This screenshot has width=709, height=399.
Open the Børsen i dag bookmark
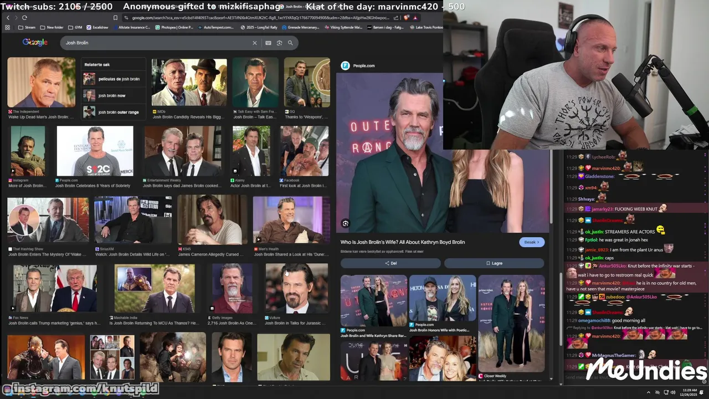(386, 27)
